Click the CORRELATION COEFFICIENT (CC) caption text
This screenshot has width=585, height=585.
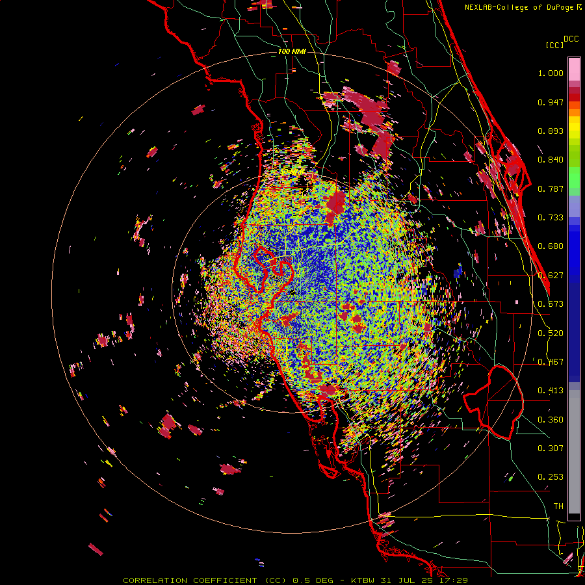pos(203,580)
